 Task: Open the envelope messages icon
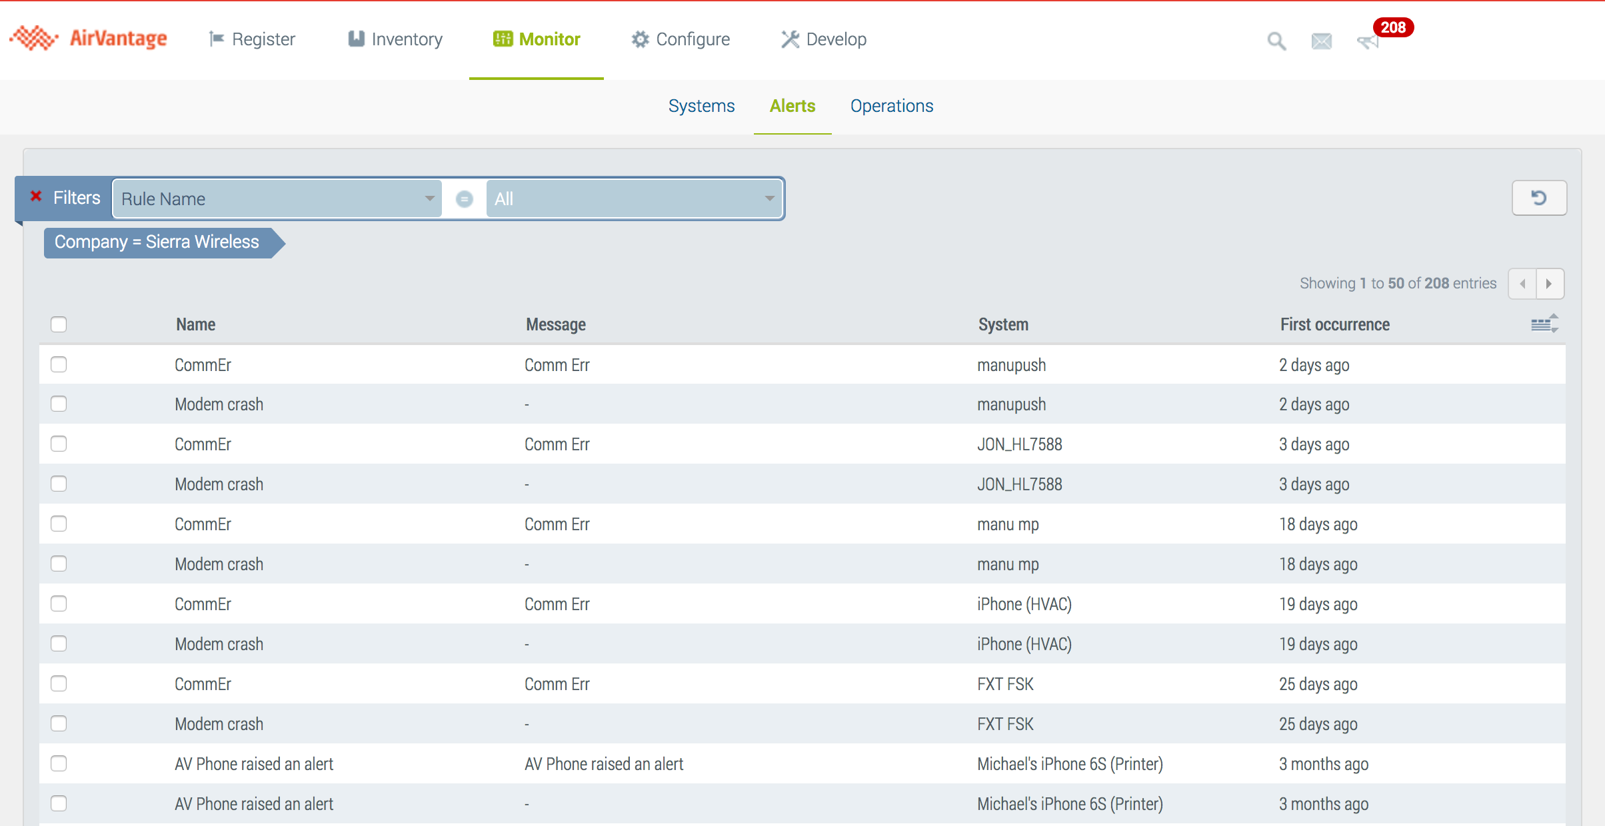pyautogui.click(x=1321, y=41)
